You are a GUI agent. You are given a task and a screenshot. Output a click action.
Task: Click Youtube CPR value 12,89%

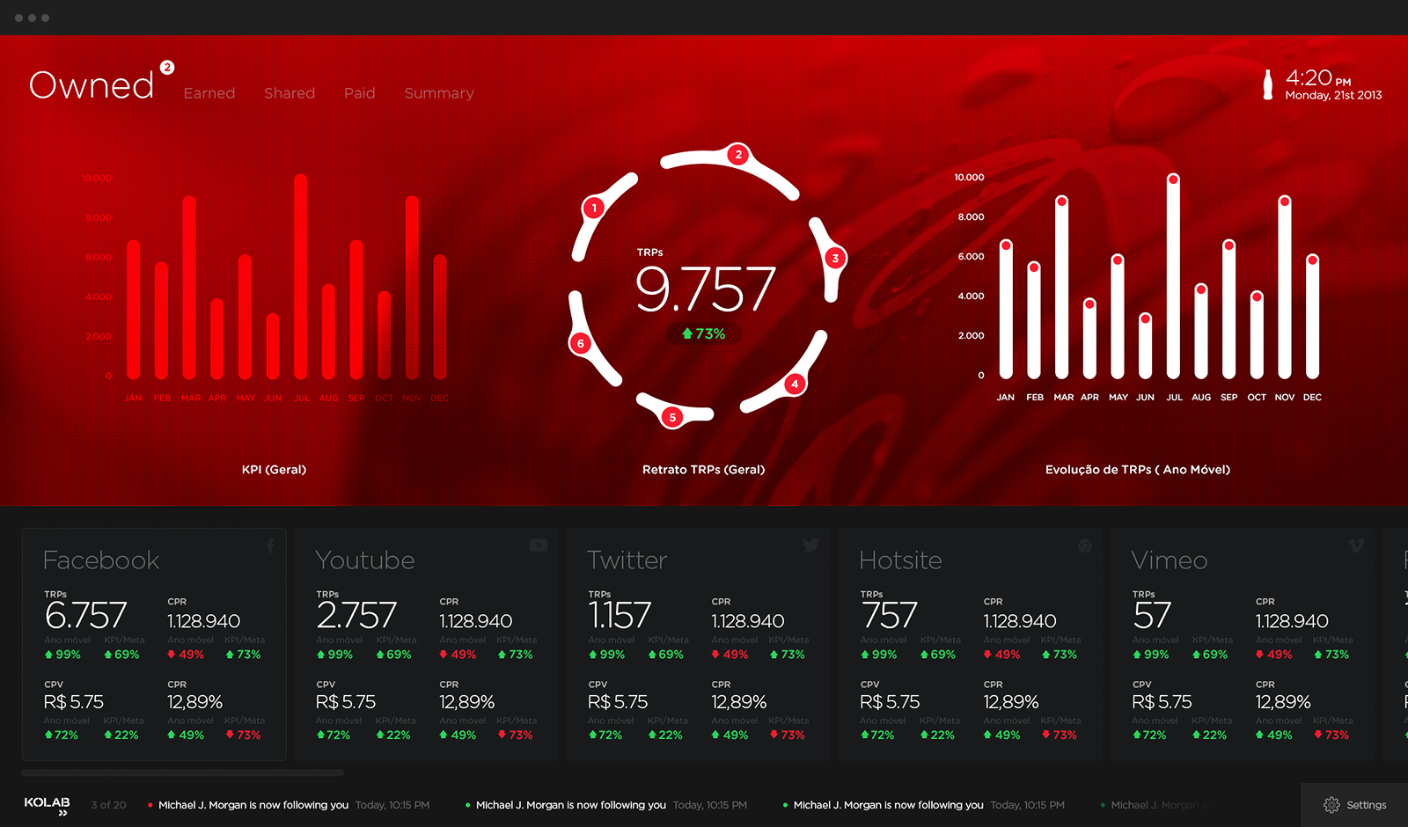point(467,702)
